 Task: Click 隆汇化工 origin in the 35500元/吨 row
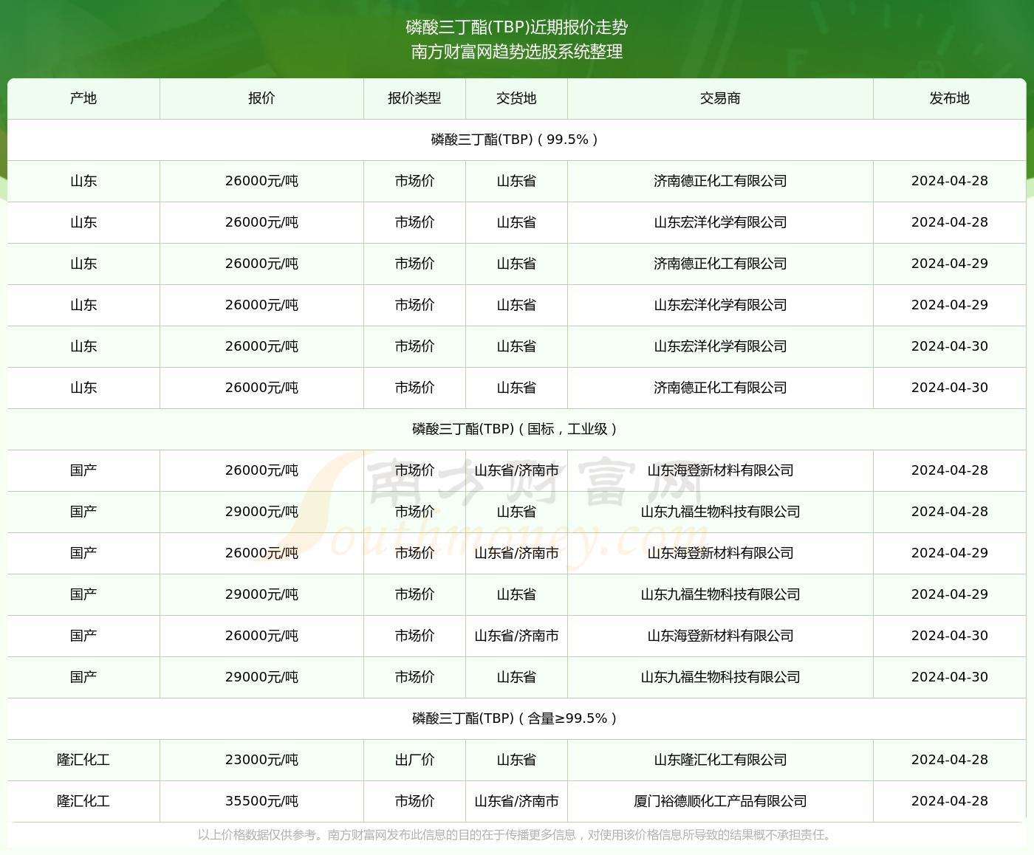[x=83, y=801]
